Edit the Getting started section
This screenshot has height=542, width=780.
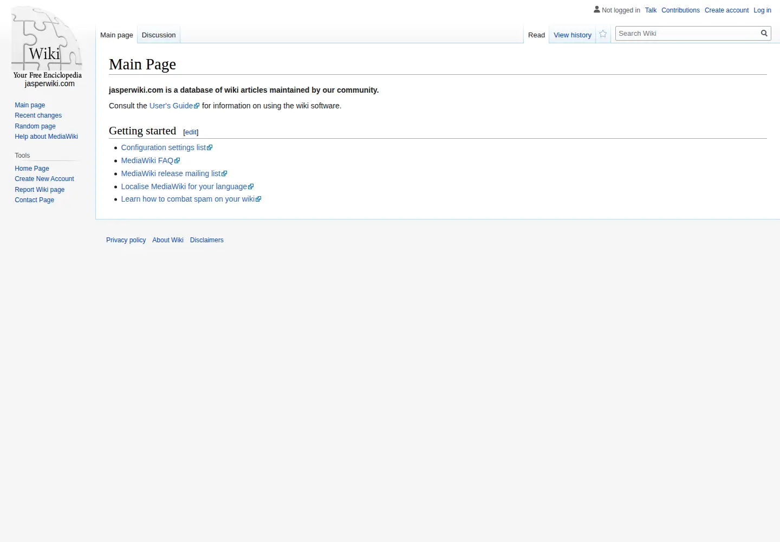pos(191,132)
